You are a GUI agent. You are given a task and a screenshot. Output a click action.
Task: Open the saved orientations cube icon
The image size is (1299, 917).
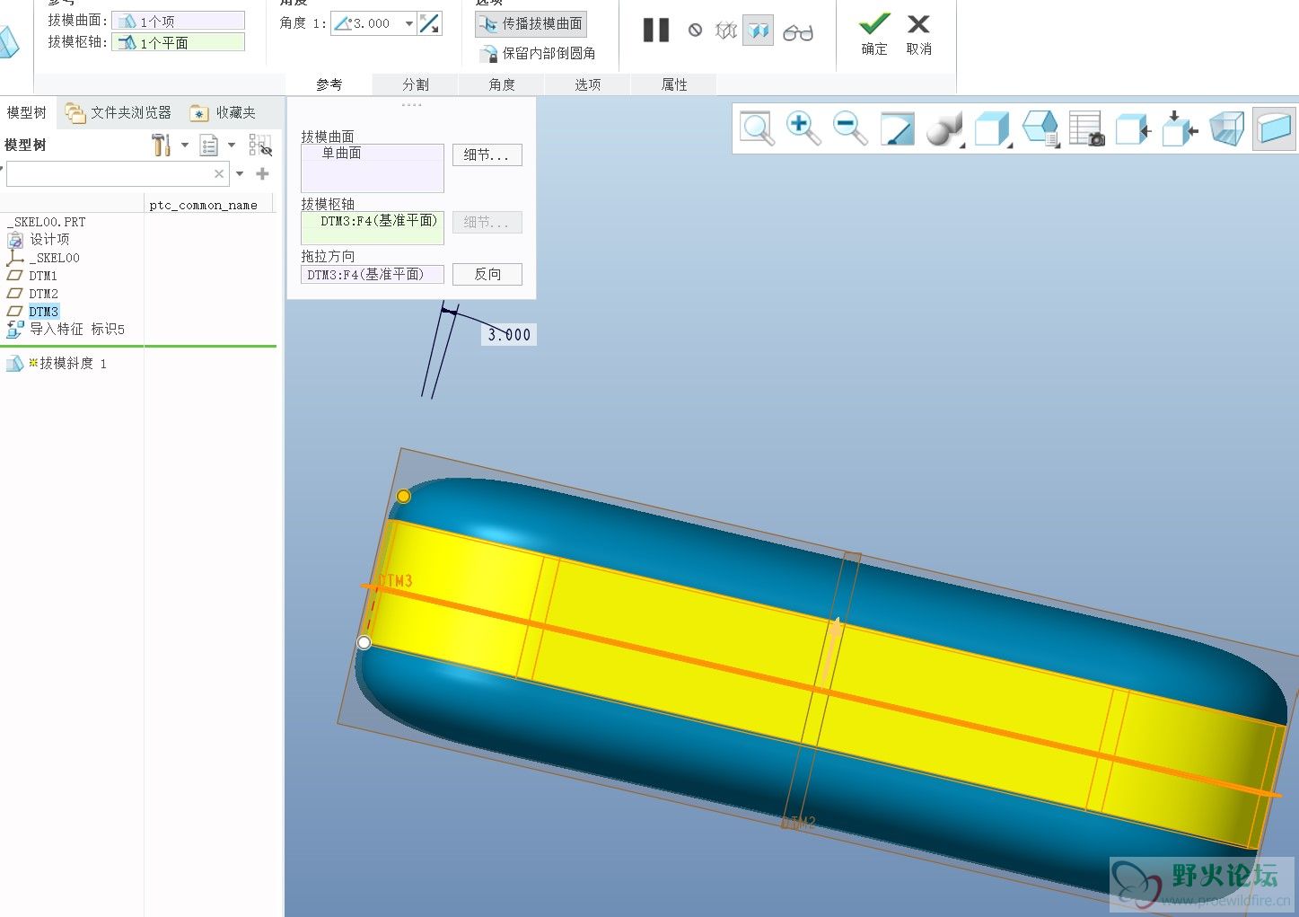tap(992, 128)
